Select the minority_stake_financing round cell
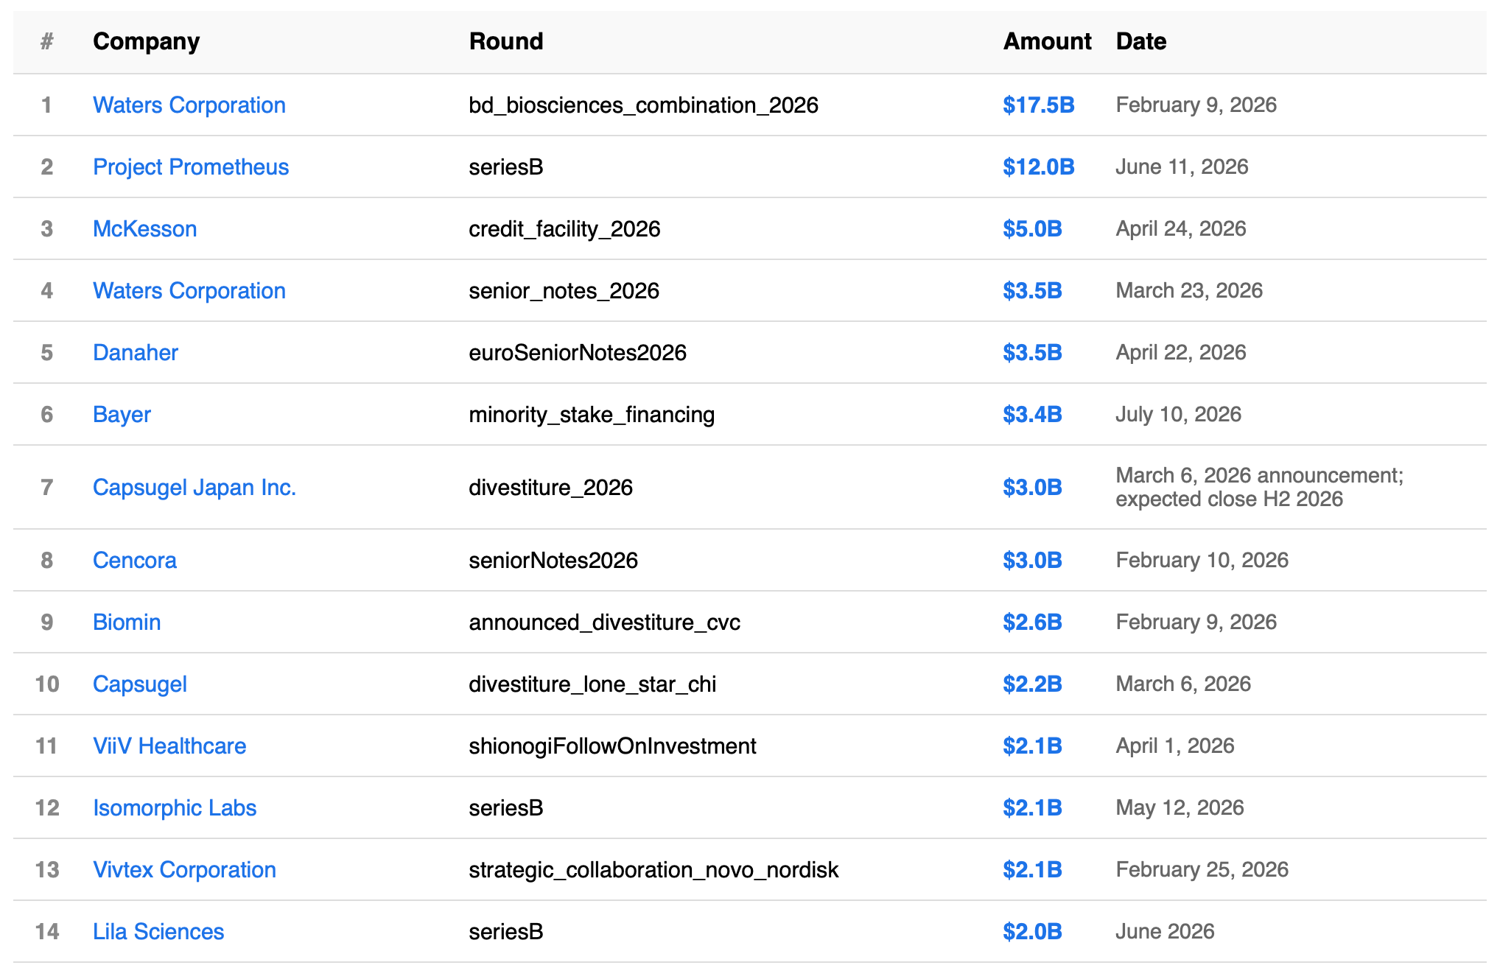Image resolution: width=1500 pixels, height=968 pixels. click(x=592, y=415)
